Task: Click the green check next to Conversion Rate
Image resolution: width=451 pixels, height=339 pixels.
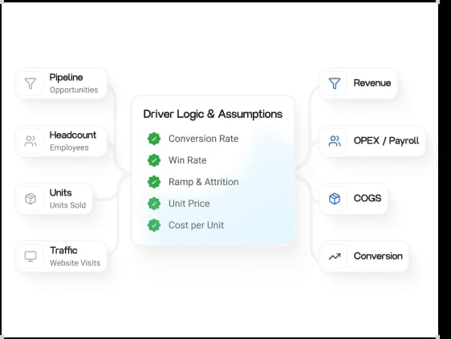Action: click(x=154, y=139)
